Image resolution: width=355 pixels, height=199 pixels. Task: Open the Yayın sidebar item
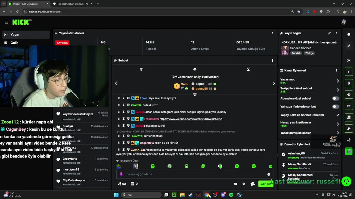click(x=26, y=35)
